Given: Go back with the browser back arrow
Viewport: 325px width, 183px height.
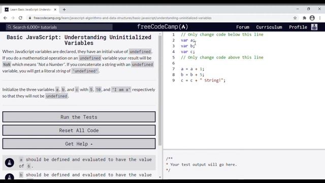Looking at the screenshot, I should tap(5, 18).
